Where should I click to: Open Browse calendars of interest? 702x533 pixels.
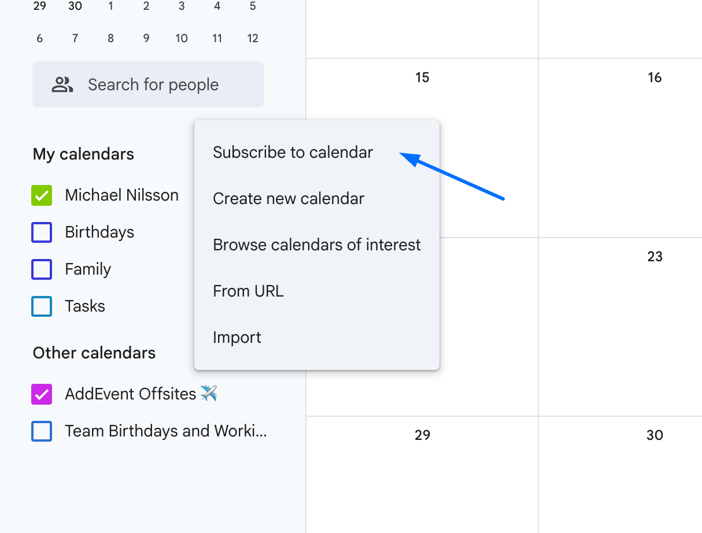(316, 245)
